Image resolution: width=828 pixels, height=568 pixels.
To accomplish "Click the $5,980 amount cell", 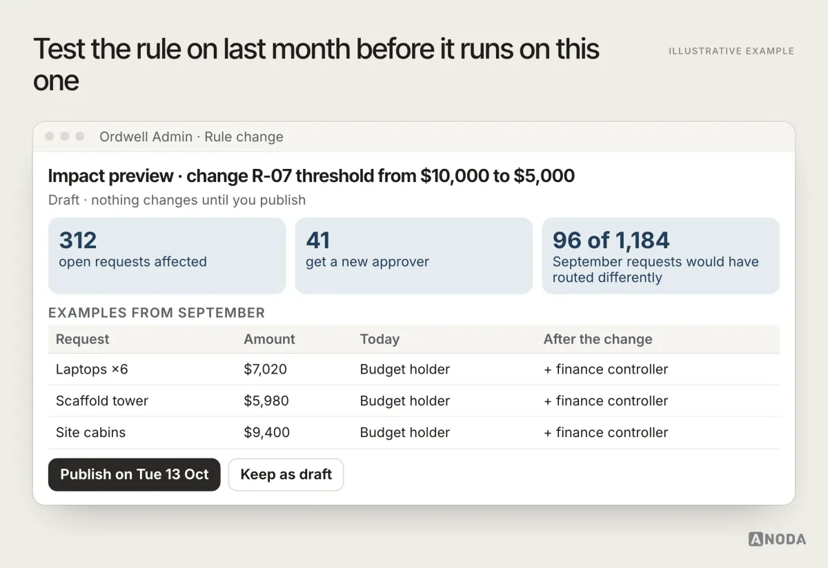I will click(x=266, y=401).
